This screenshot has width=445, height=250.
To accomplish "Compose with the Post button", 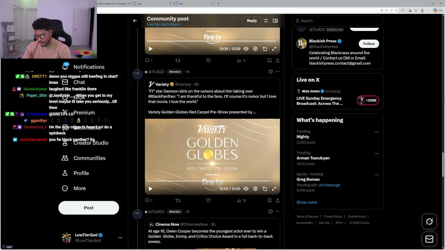I will coord(89,208).
